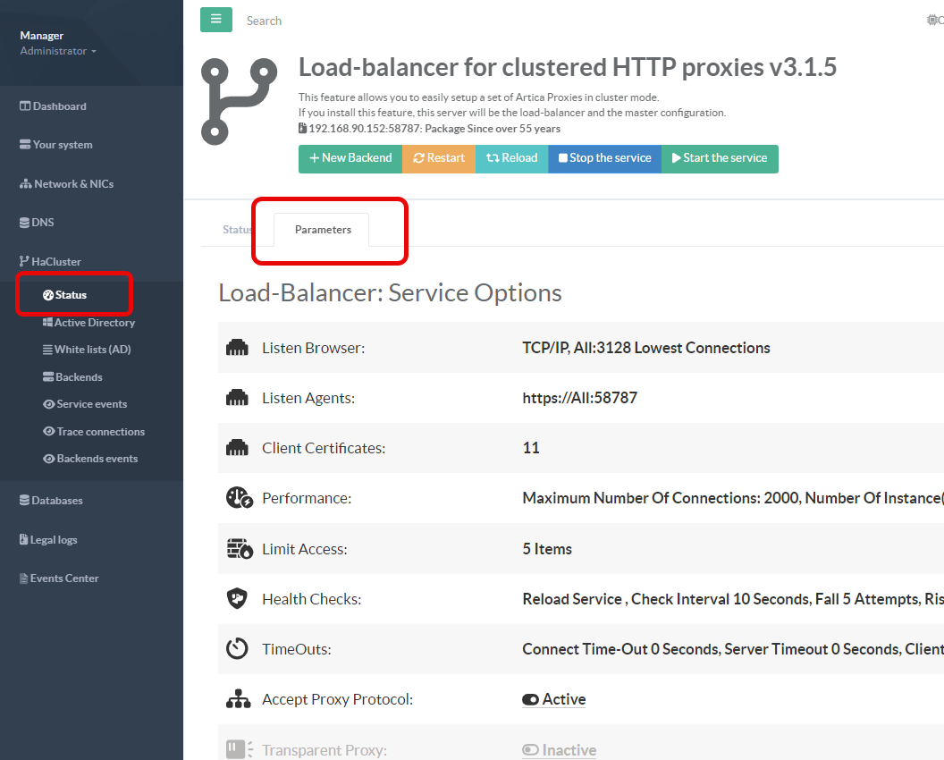This screenshot has width=944, height=760.
Task: Click the Performance gauge icon
Action: (x=237, y=498)
